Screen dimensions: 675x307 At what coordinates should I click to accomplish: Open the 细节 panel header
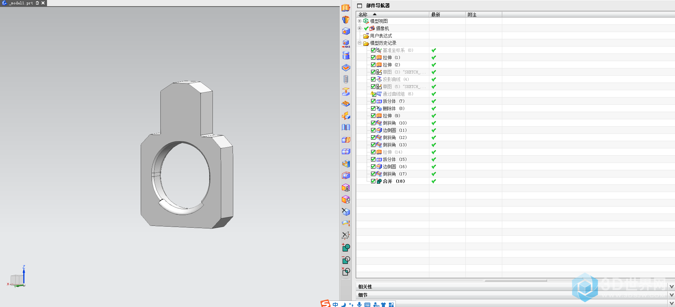click(x=512, y=295)
